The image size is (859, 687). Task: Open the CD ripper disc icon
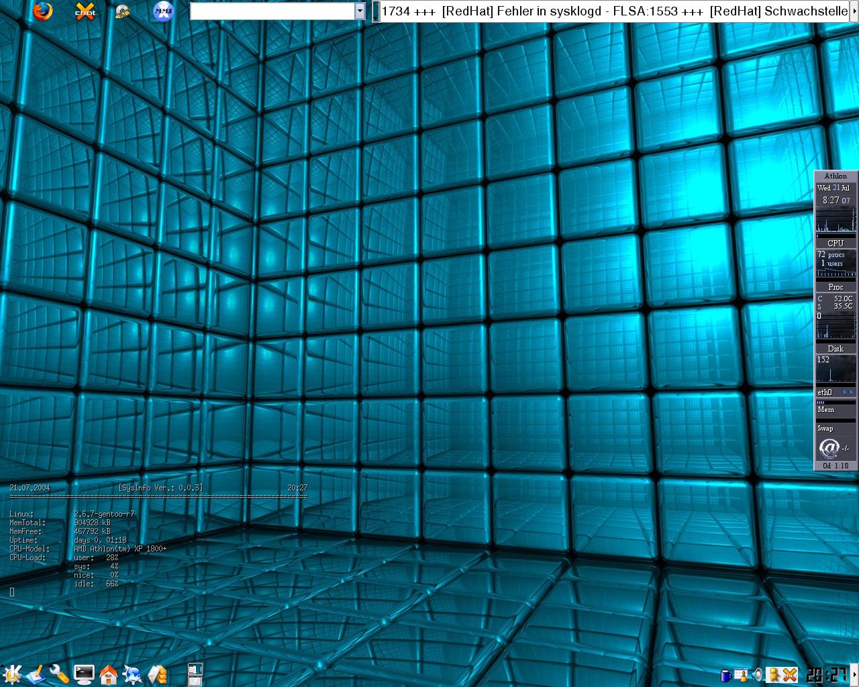point(123,11)
